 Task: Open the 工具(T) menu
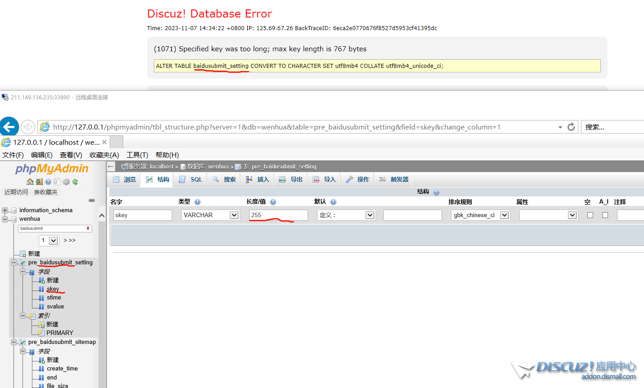(138, 155)
